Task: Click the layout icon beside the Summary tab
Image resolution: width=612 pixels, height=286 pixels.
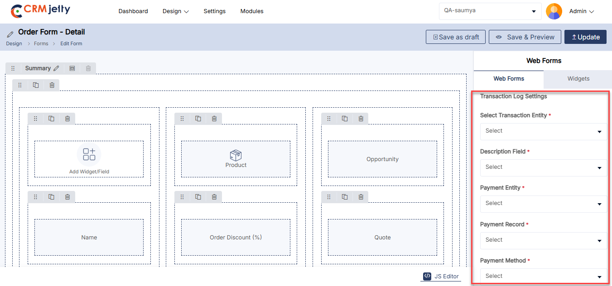Action: pos(72,68)
